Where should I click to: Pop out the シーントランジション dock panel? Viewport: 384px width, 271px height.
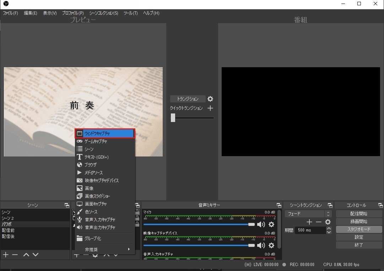point(330,205)
